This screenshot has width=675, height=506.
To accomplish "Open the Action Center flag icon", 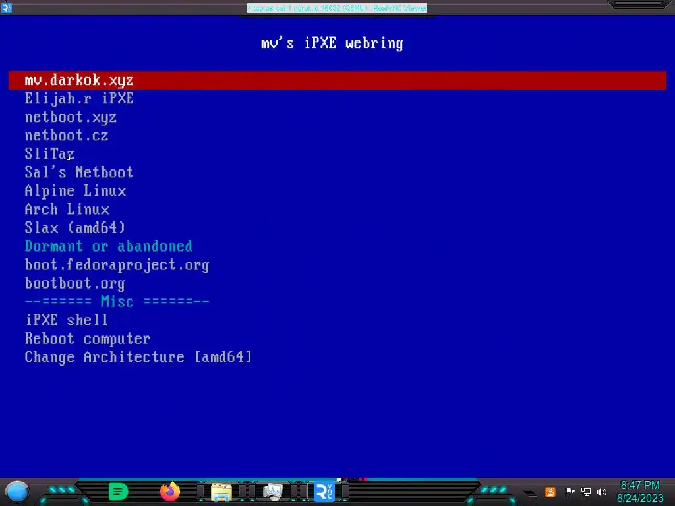I will coord(570,492).
